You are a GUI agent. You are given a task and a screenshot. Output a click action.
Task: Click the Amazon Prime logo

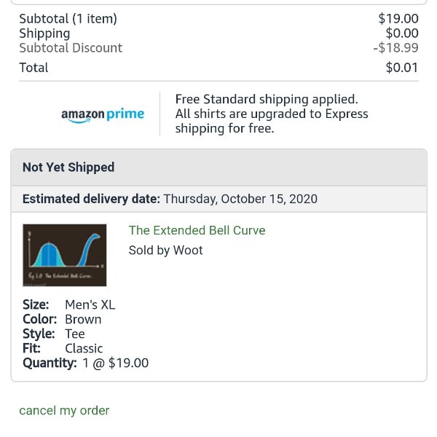103,115
